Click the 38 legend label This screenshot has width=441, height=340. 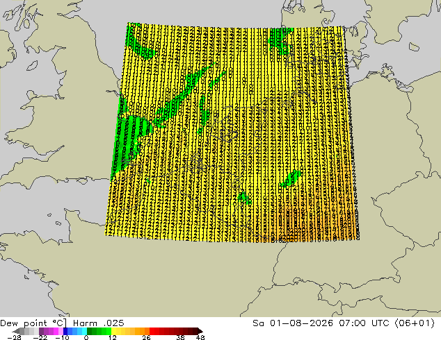[x=181, y=337]
